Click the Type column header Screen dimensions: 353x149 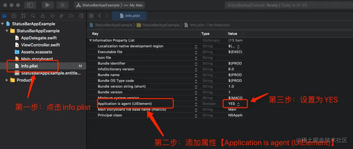click(x=205, y=34)
